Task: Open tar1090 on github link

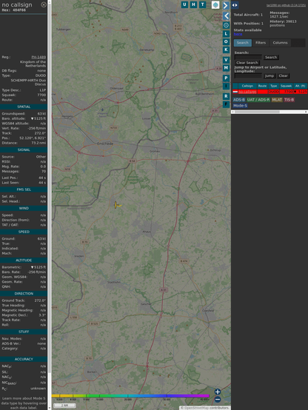Action: [286, 5]
